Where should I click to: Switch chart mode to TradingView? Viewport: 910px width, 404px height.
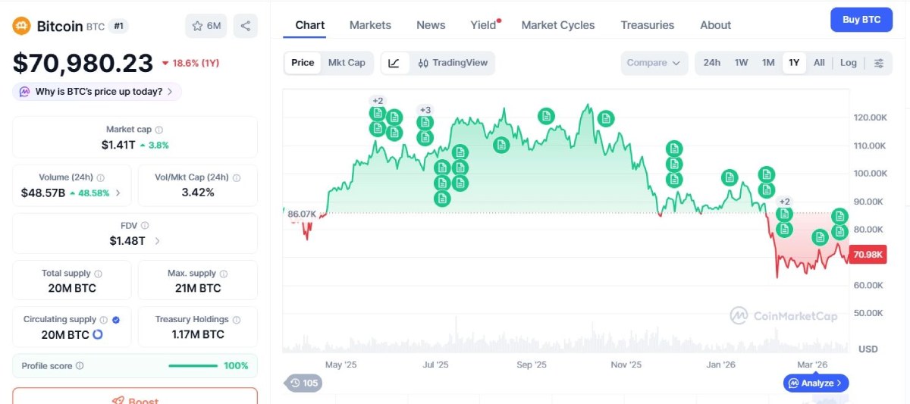click(453, 63)
